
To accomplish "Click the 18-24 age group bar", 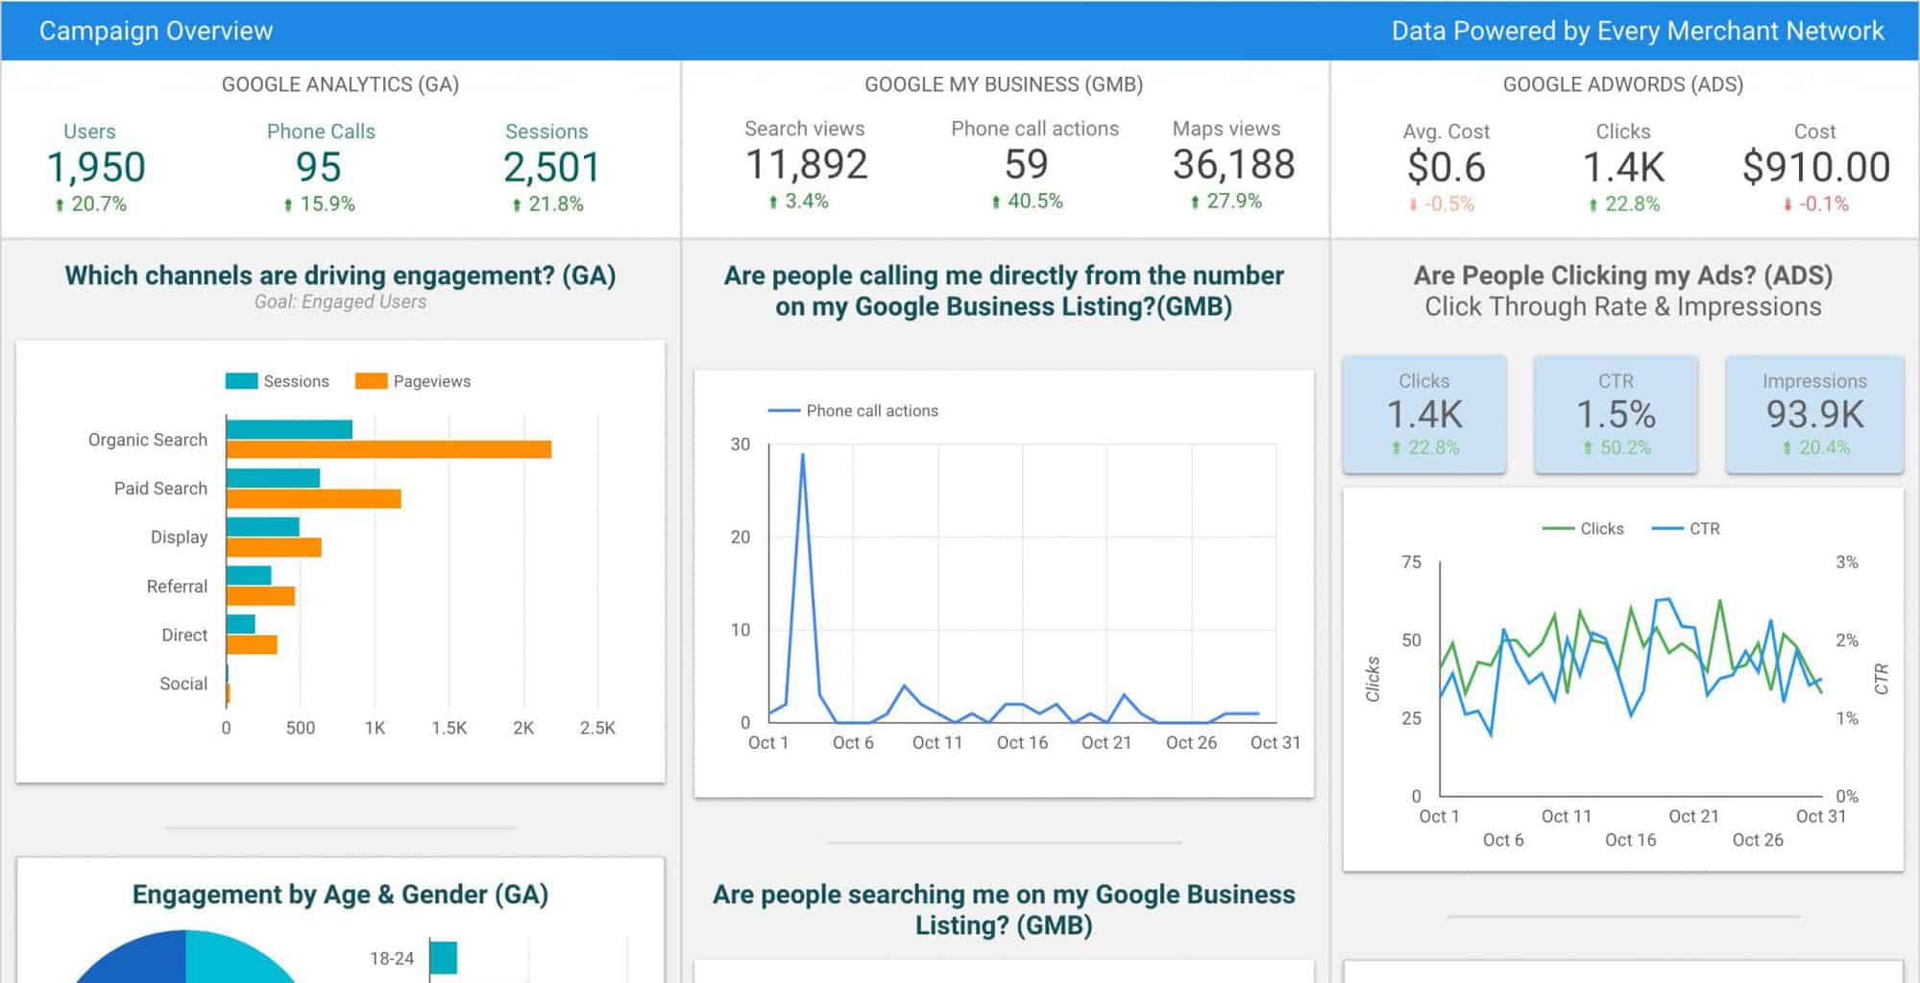I will tap(443, 957).
